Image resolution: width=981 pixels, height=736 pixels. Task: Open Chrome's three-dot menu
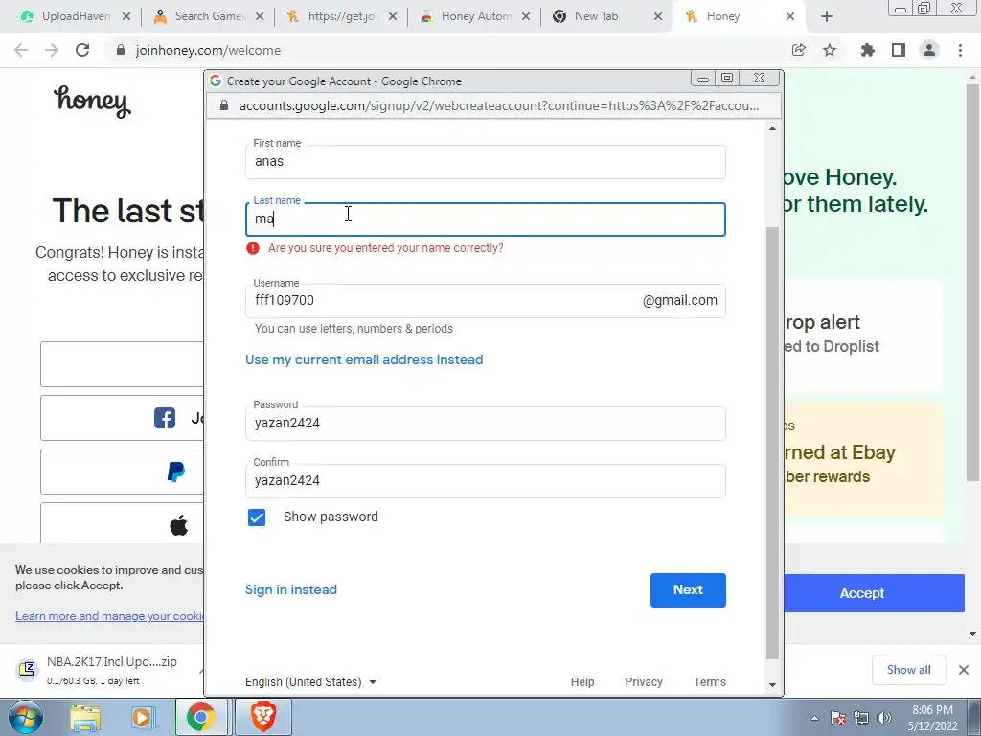click(x=960, y=50)
